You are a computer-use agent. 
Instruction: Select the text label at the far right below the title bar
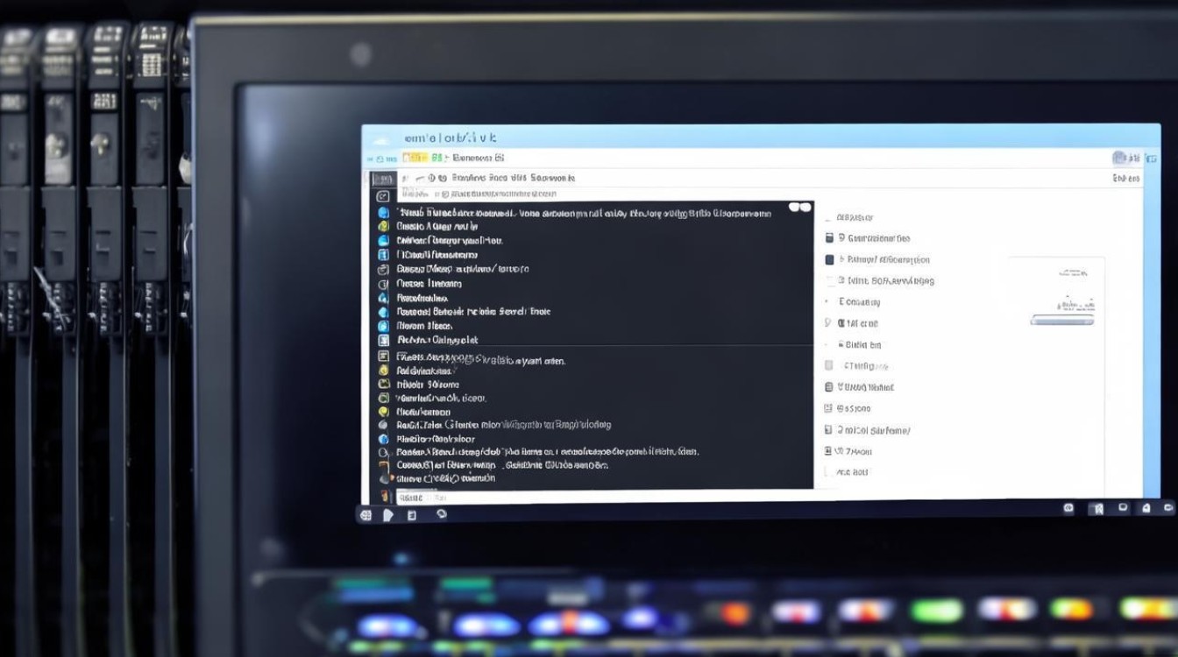pos(1126,178)
